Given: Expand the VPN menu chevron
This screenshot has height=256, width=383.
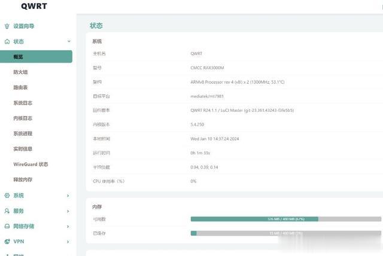Looking at the screenshot, I should point(68,242).
